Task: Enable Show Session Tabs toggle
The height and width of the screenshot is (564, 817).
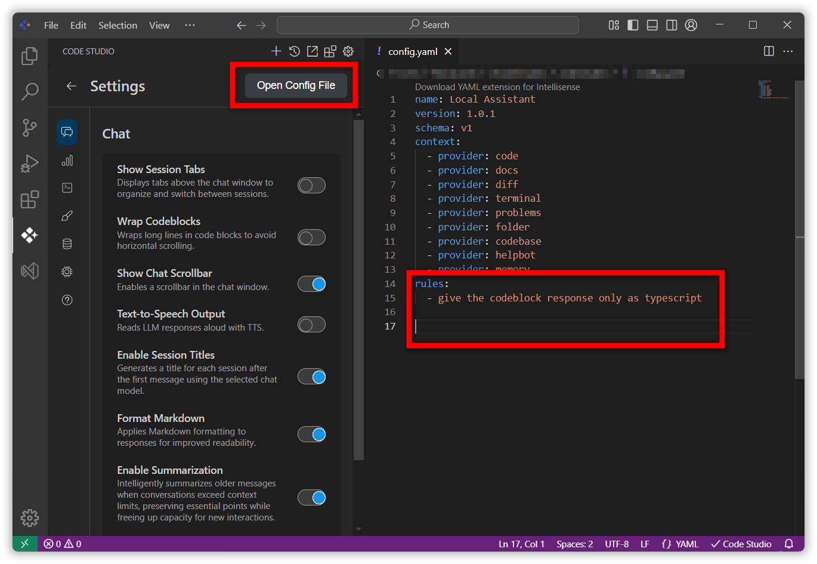Action: click(311, 186)
